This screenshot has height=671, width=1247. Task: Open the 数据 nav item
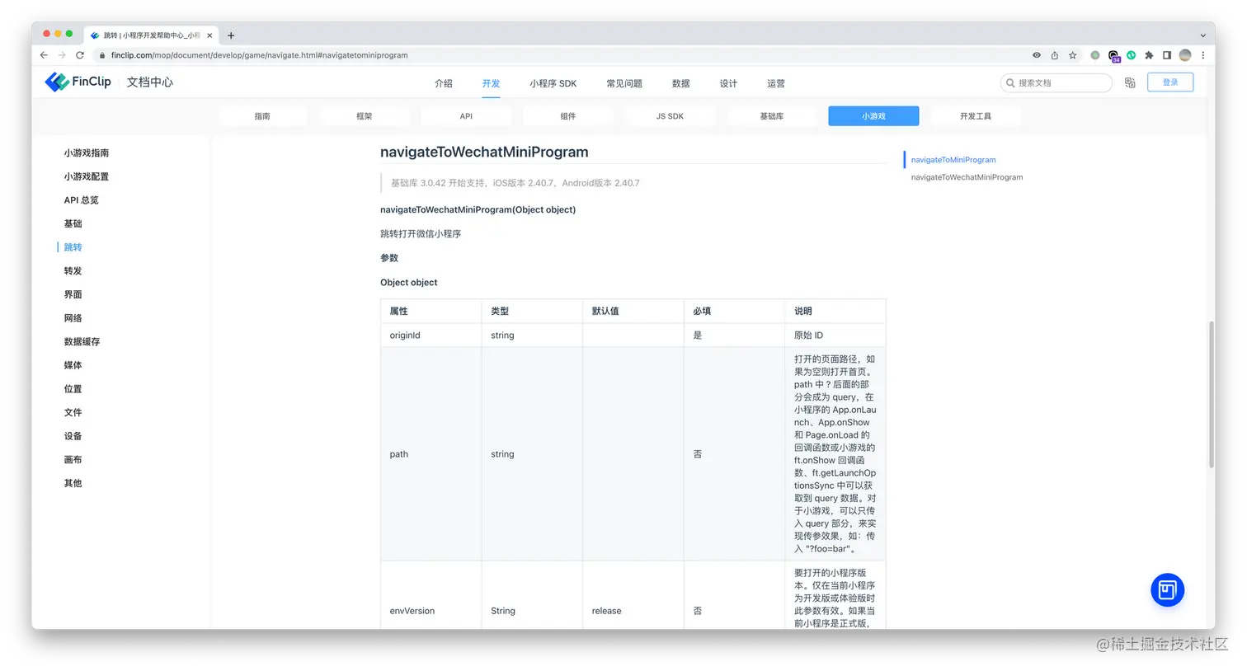pos(681,83)
